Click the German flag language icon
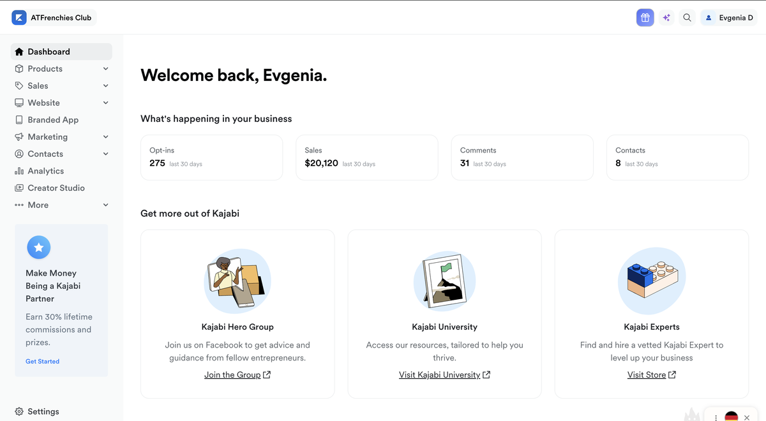The height and width of the screenshot is (421, 766). (732, 417)
